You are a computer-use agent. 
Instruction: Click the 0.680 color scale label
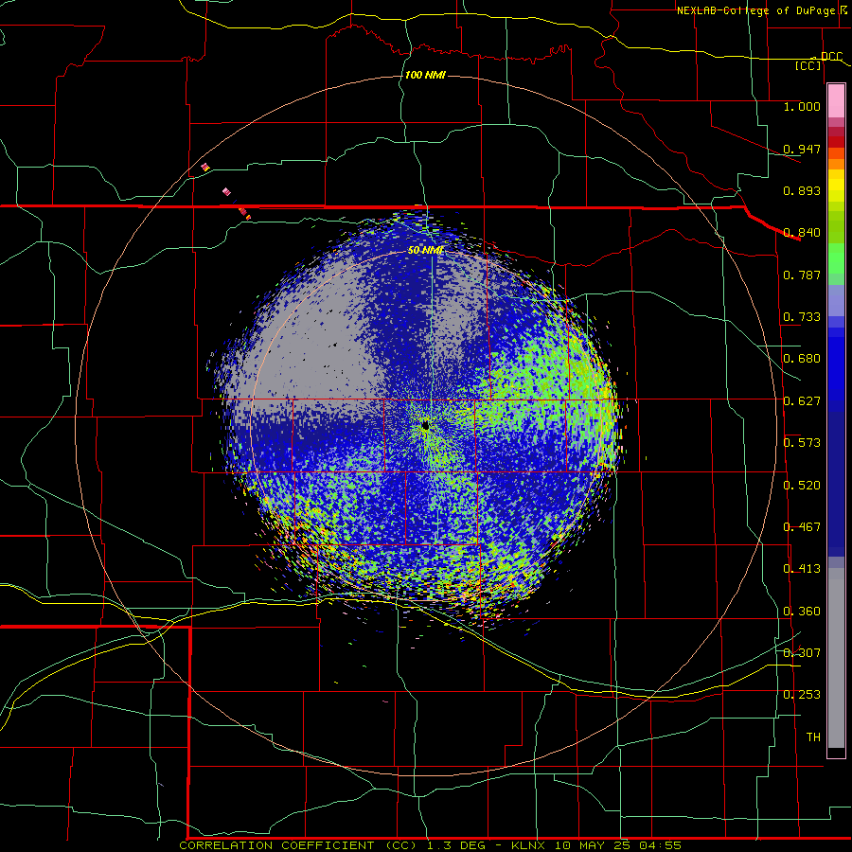coord(802,359)
